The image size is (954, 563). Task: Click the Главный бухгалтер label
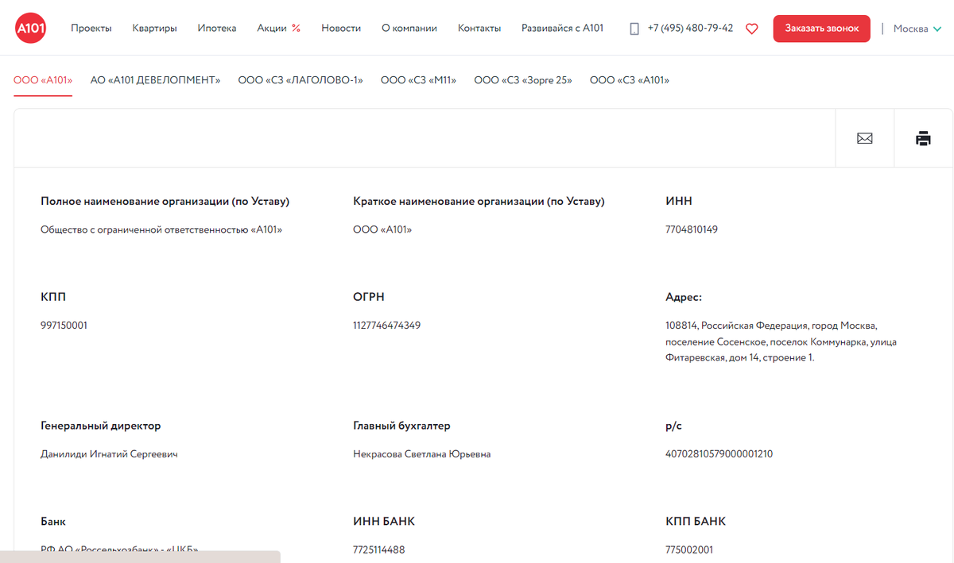(401, 426)
